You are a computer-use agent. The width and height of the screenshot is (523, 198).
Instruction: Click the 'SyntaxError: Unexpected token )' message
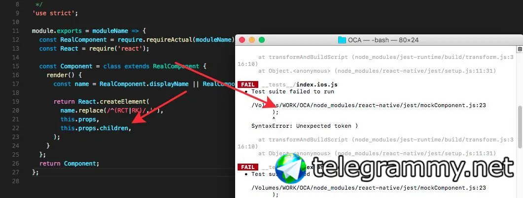(x=305, y=126)
